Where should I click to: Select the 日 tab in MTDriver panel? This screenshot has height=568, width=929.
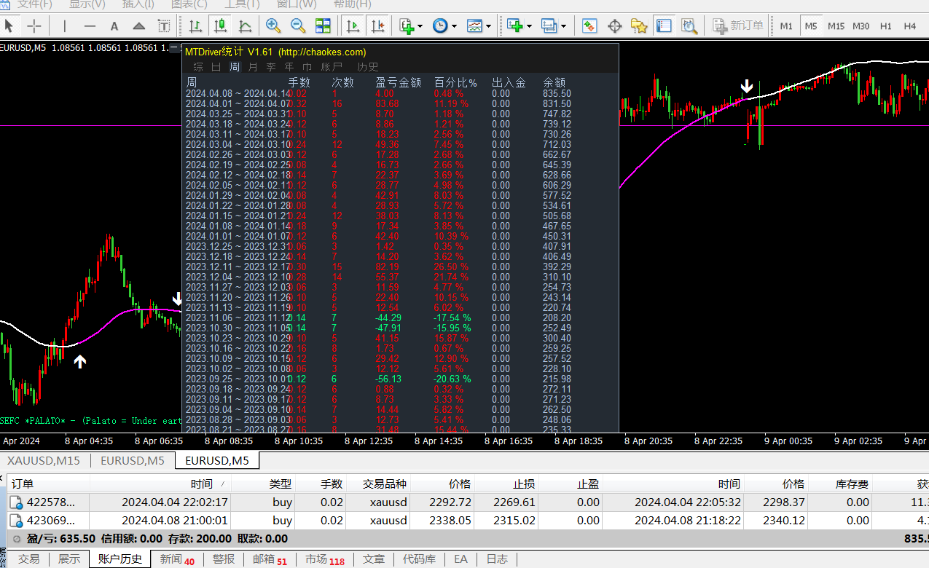pyautogui.click(x=216, y=67)
